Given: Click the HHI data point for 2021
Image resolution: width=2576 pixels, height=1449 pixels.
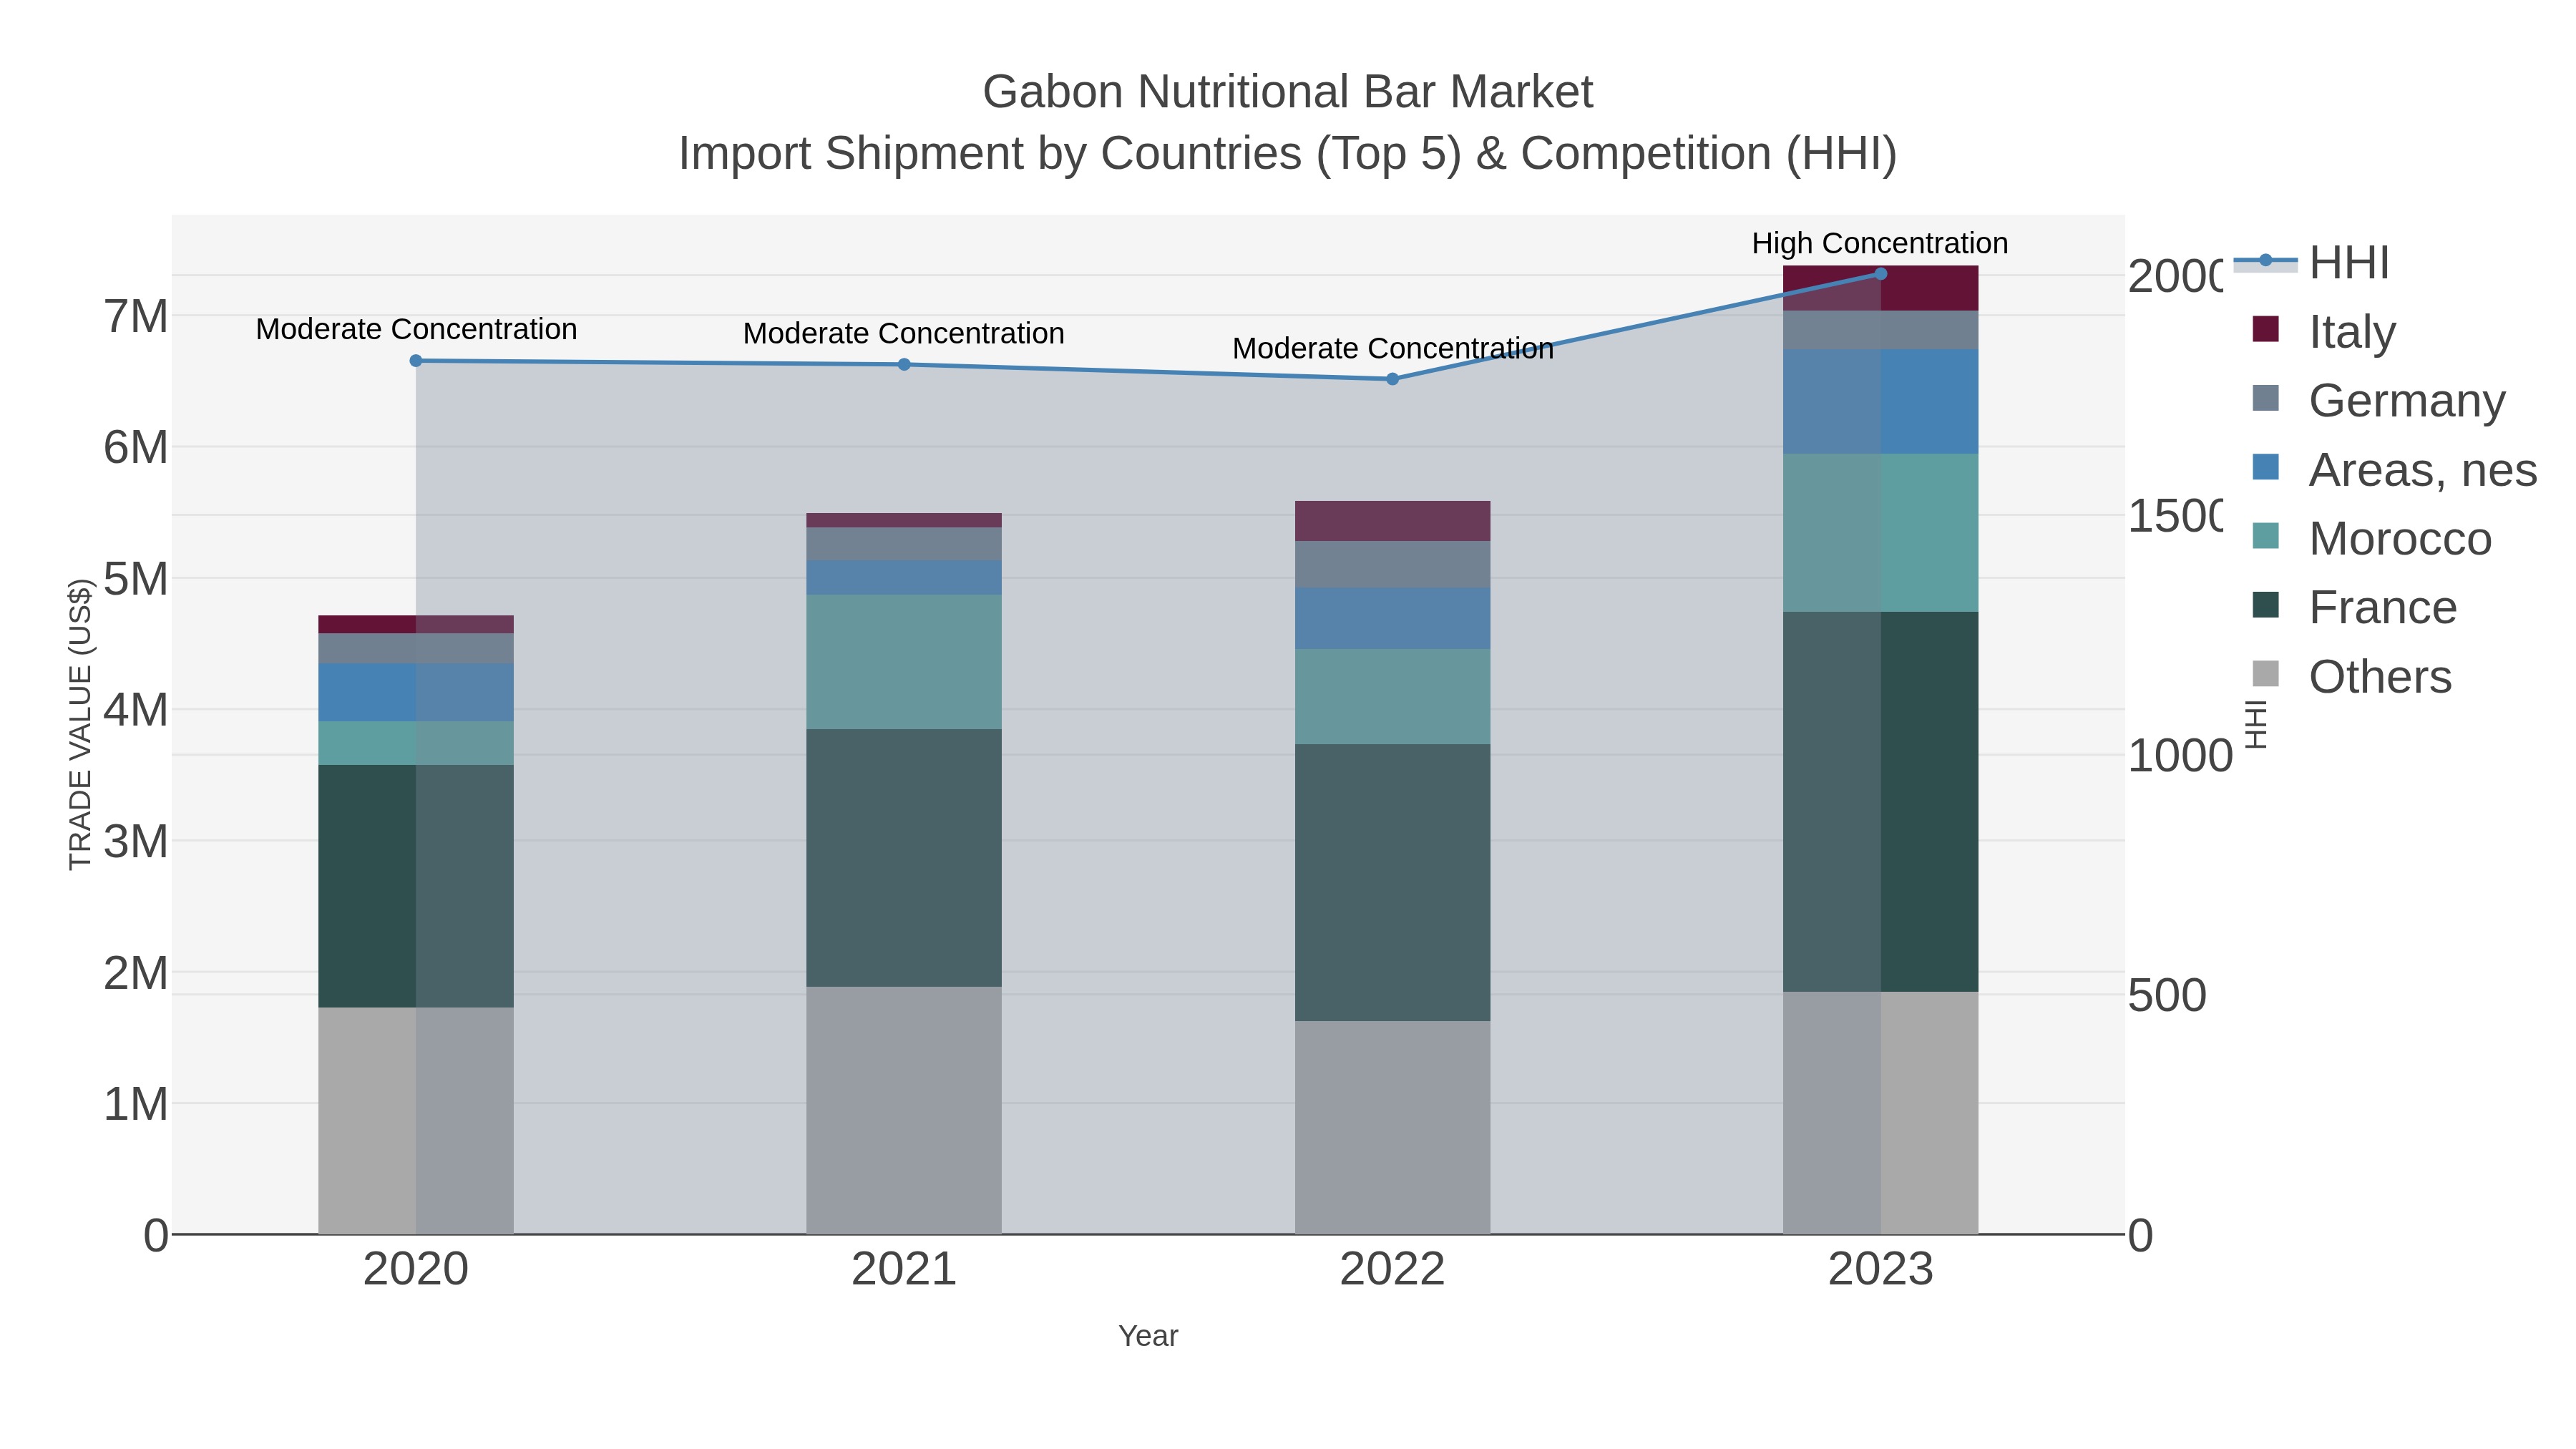Looking at the screenshot, I should click(x=904, y=365).
